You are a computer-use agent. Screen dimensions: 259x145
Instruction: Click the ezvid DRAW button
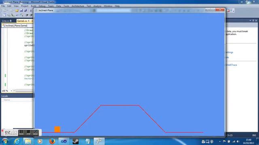35,133
